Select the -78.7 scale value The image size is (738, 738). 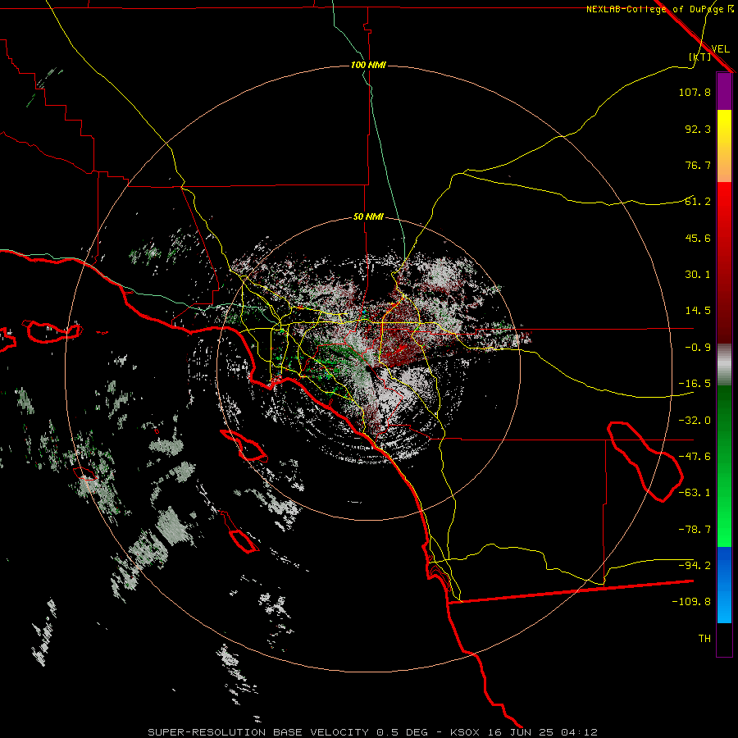[x=695, y=530]
